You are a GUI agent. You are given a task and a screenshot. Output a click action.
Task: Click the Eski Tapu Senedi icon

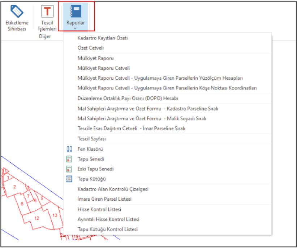pyautogui.click(x=69, y=169)
